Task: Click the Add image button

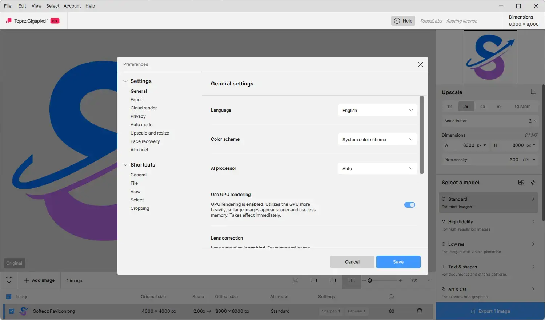Action: click(39, 280)
